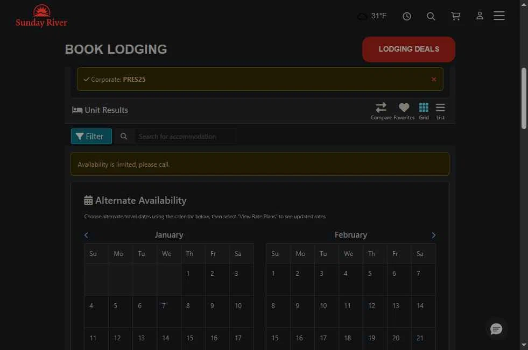Click the page vertical scrollbar thumb
The image size is (528, 350).
(524, 98)
